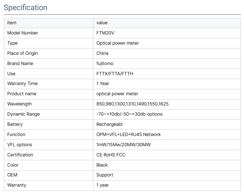The image size is (244, 194).
Task: Select the Black color value
Action: pyautogui.click(x=102, y=165)
